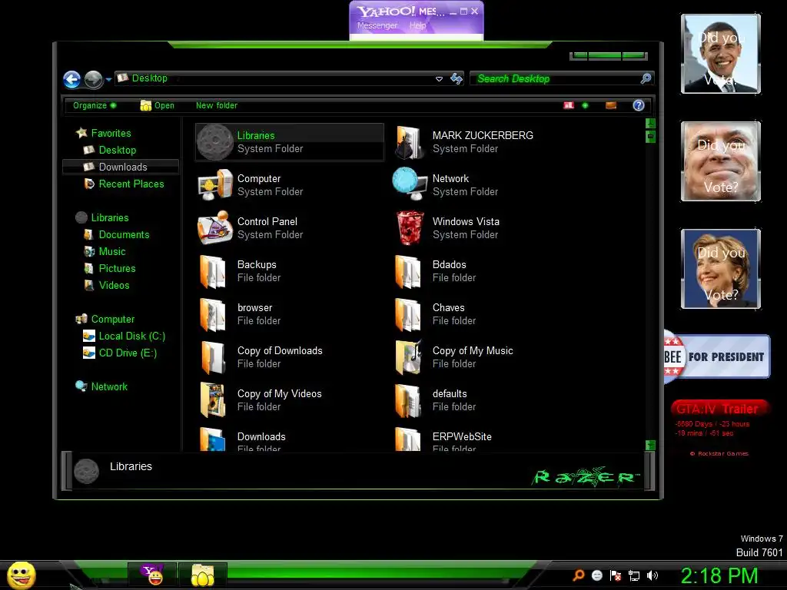This screenshot has width=787, height=590.
Task: Expand the address bar history dropdown
Action: (439, 79)
